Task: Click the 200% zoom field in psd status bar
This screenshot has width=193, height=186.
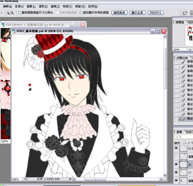Action: (x=17, y=179)
